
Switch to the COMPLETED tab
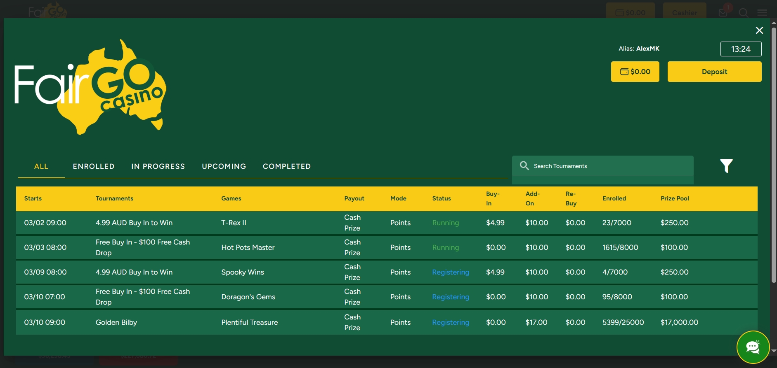pyautogui.click(x=287, y=166)
